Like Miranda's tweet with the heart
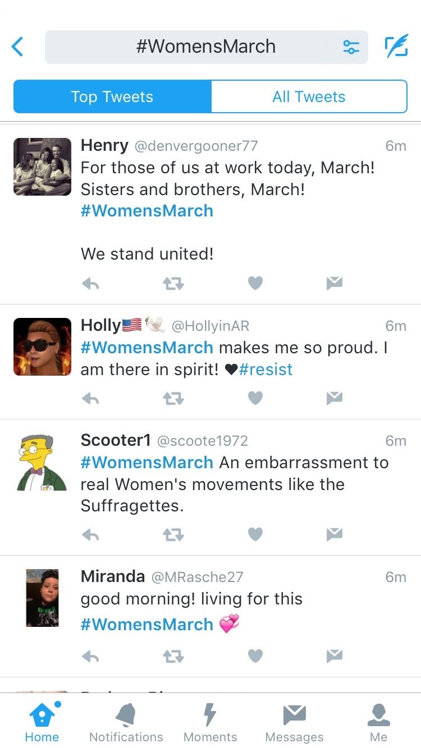421x748 pixels. coord(255,655)
